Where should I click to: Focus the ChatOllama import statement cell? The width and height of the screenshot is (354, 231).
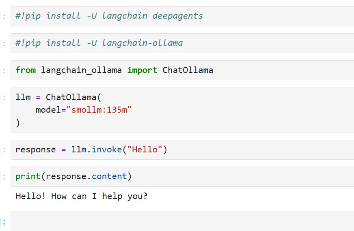pos(182,70)
